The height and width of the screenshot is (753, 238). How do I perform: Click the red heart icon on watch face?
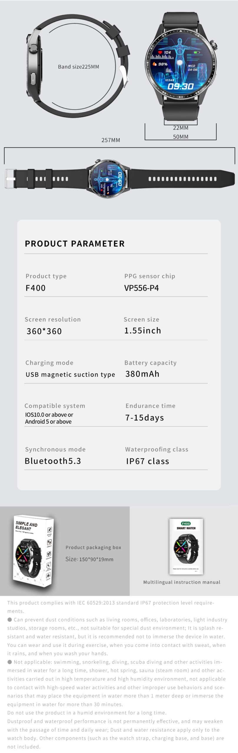pyautogui.click(x=160, y=52)
